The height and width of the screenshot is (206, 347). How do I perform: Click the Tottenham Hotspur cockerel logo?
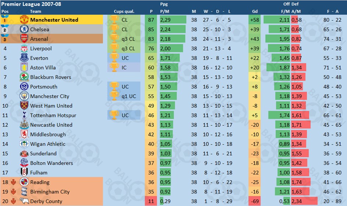click(x=24, y=115)
